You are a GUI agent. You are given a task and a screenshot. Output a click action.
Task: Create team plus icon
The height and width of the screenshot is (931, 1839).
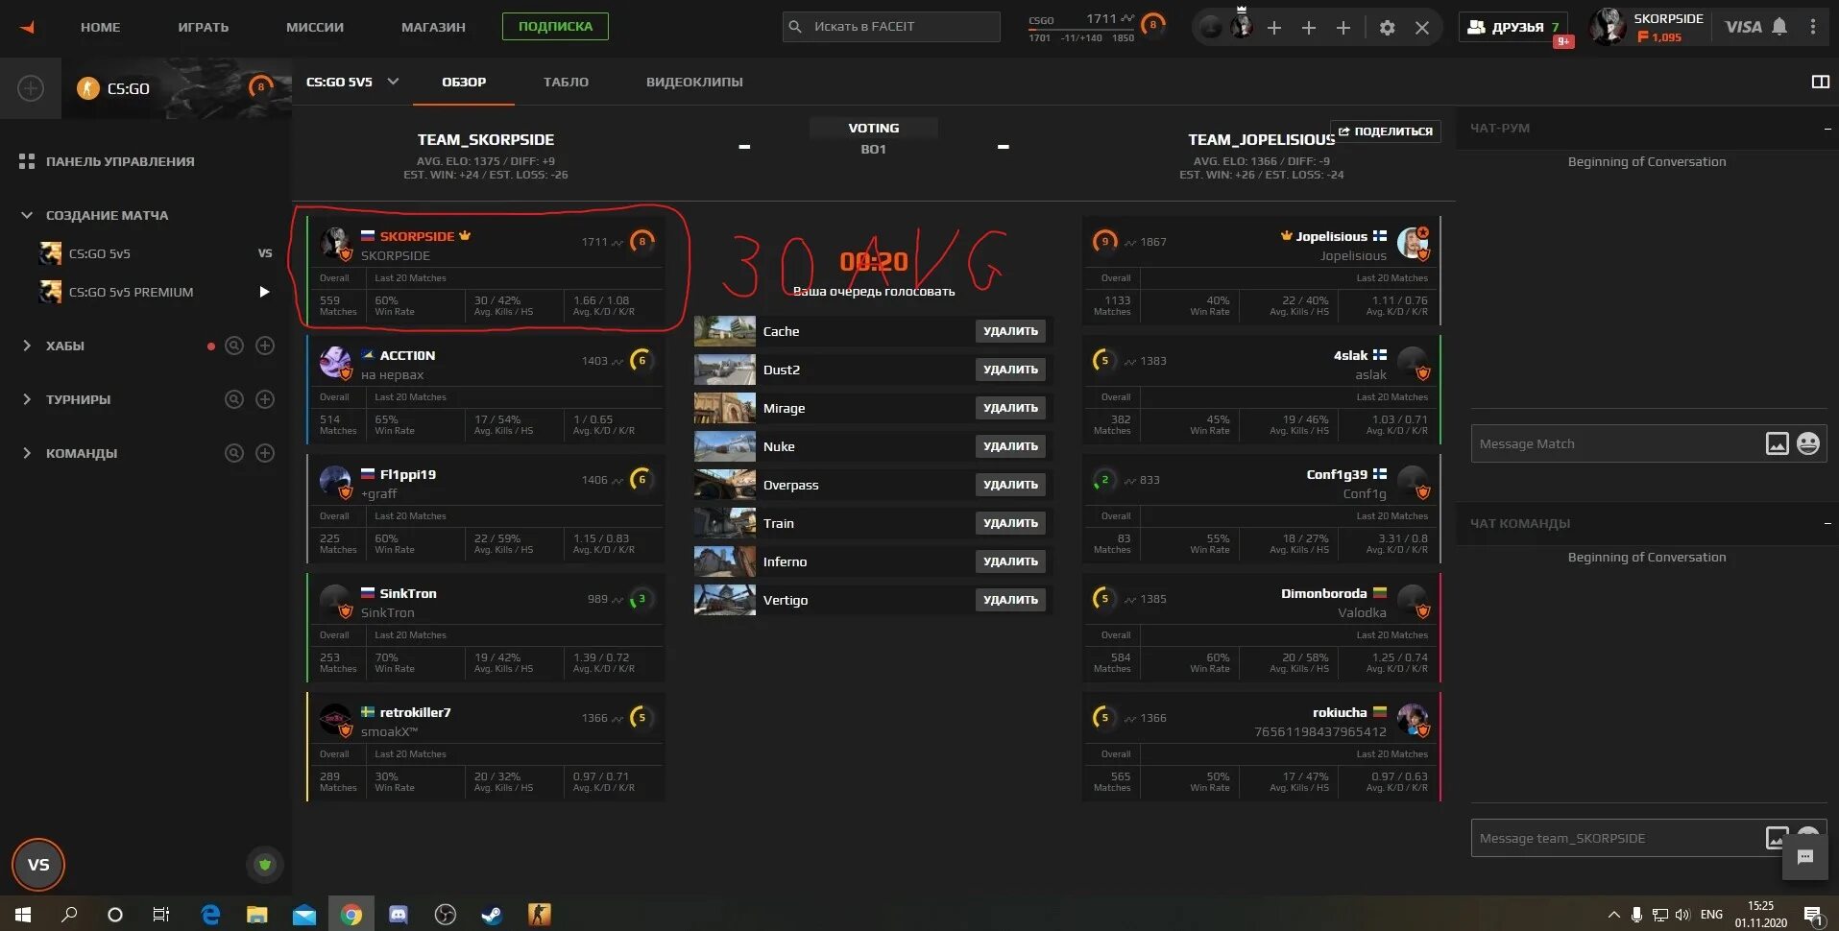pos(265,453)
